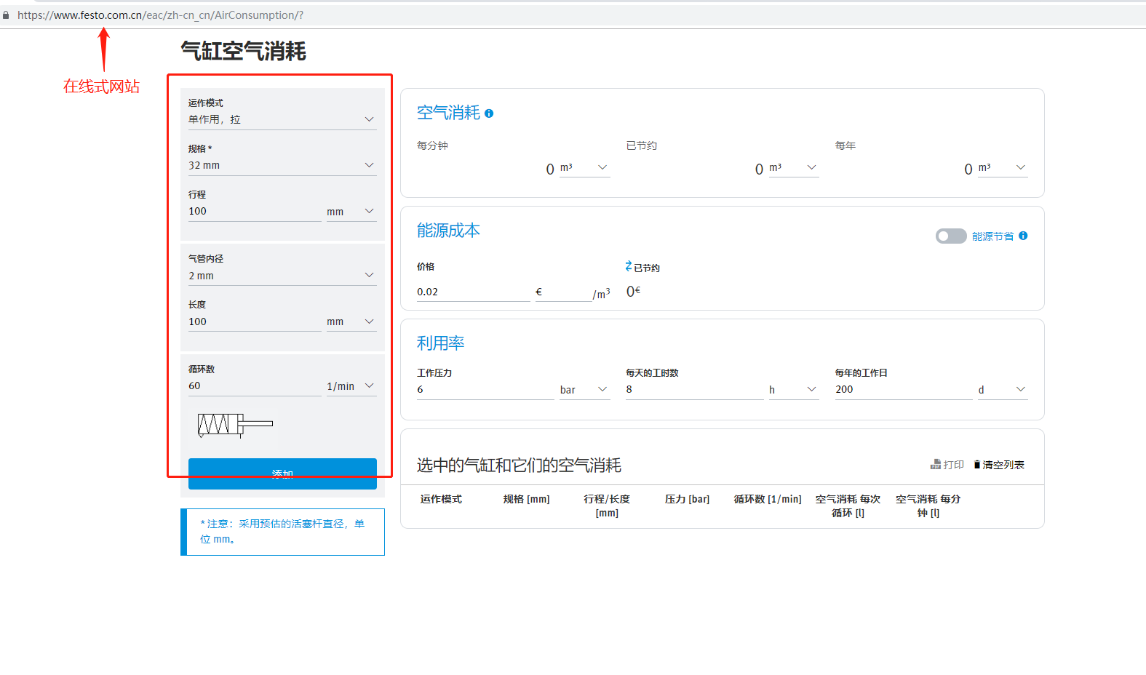Screen dimensions: 1146x675
Task: Click the trash icon for 清空列表
Action: [x=977, y=464]
